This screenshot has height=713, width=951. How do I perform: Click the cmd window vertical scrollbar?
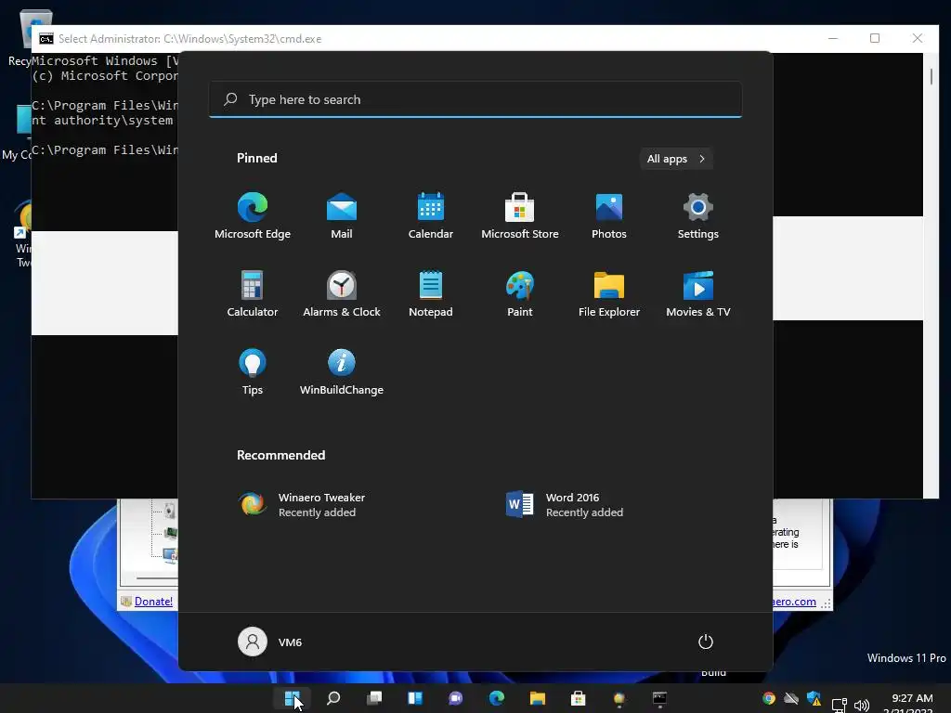(931, 275)
